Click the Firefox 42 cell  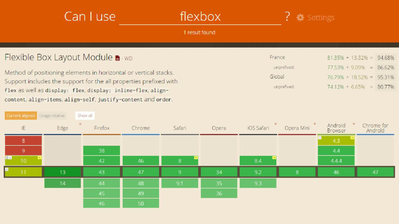(x=102, y=161)
